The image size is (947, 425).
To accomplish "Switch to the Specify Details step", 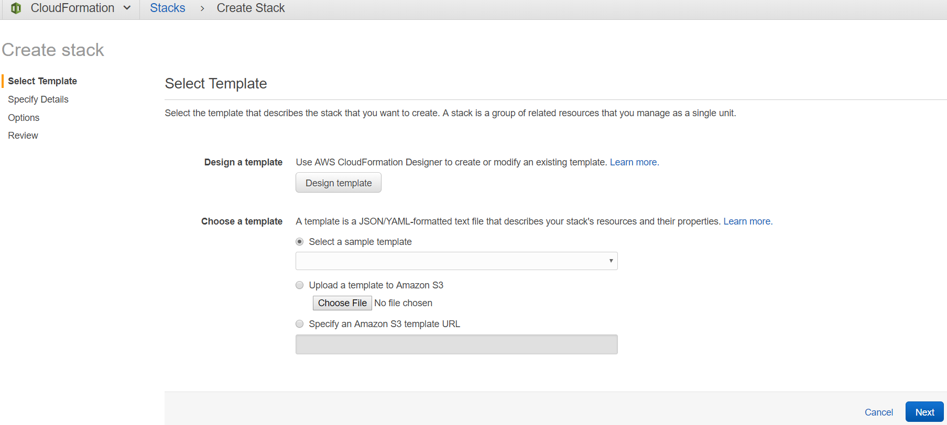I will tap(38, 99).
